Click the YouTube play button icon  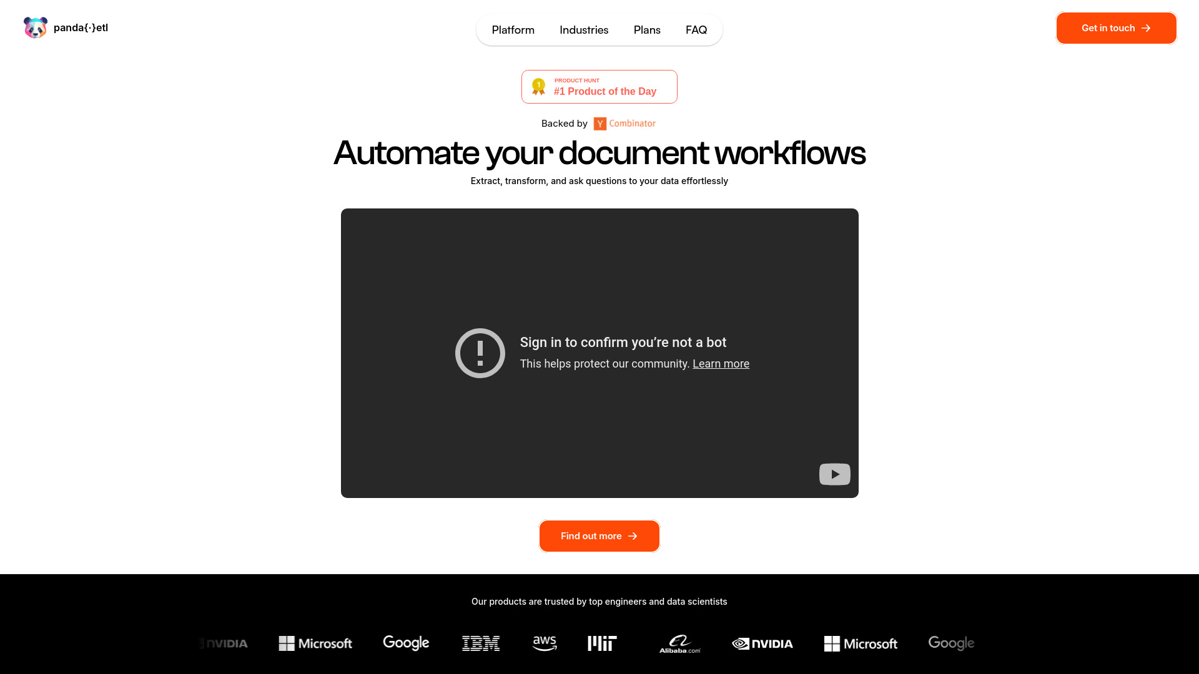[x=834, y=474]
